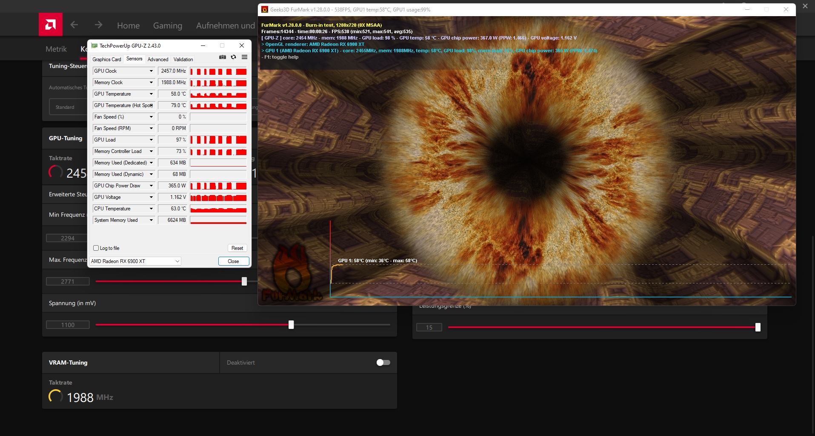Open the Fan Speed (RPM) sensor dropdown
Screen dimensions: 815x436
tap(151, 128)
